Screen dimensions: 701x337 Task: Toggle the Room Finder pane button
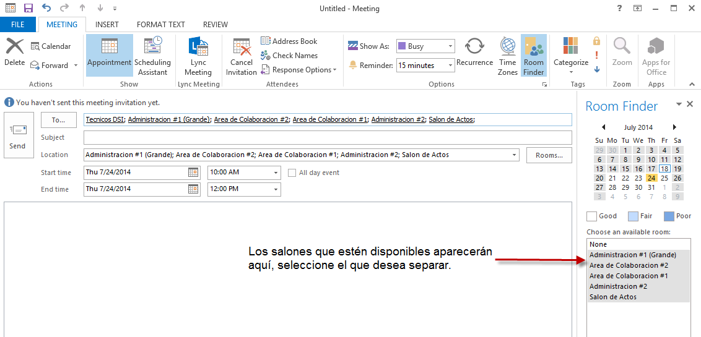click(x=533, y=55)
